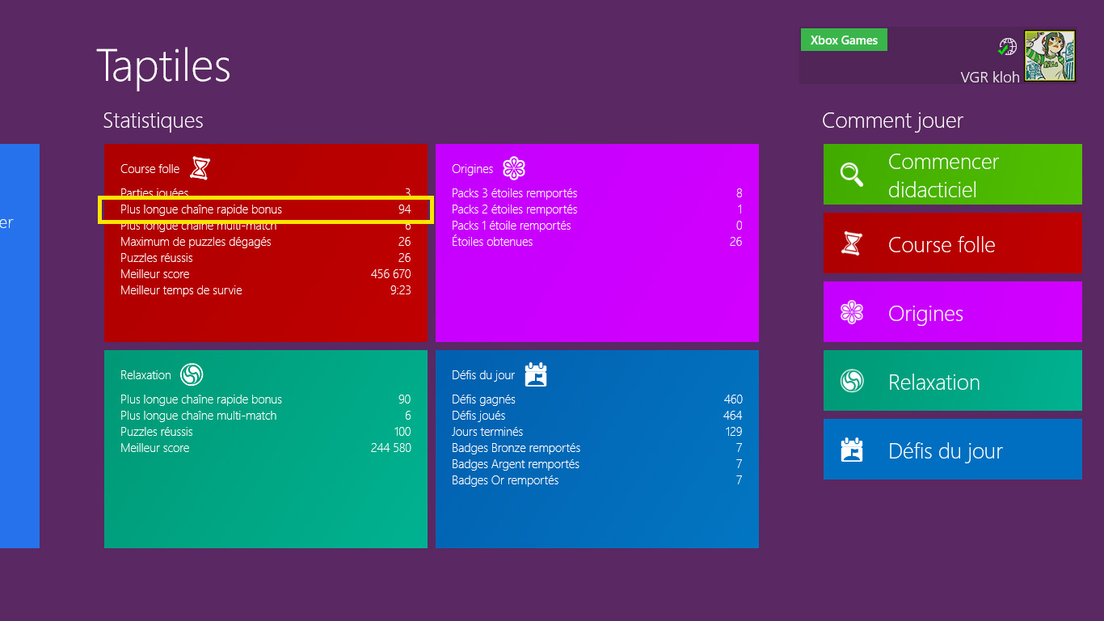The height and width of the screenshot is (621, 1104).
Task: Open the Comment jouer section heading
Action: pos(892,120)
